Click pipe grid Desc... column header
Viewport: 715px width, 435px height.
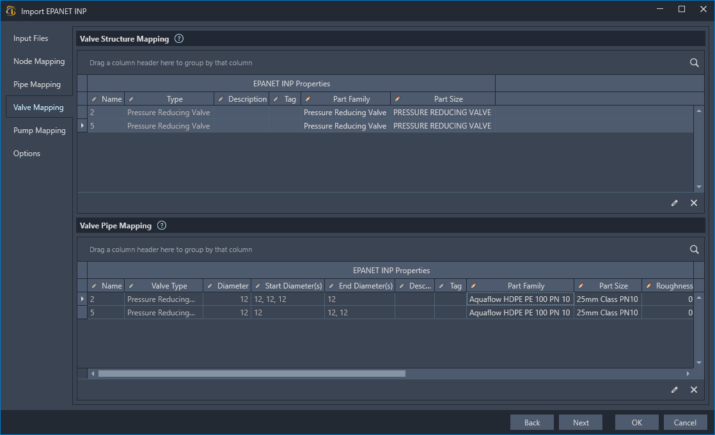tap(414, 286)
